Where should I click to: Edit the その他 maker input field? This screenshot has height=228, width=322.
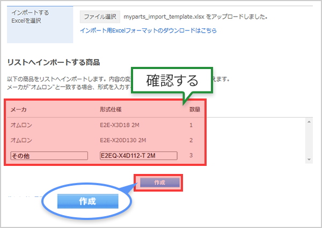pos(49,156)
